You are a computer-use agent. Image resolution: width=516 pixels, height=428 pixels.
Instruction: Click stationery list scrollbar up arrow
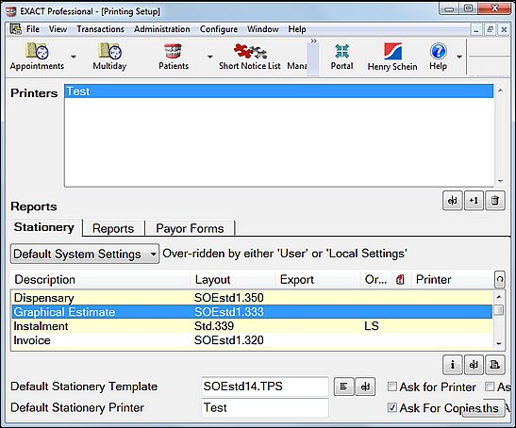[x=499, y=297]
